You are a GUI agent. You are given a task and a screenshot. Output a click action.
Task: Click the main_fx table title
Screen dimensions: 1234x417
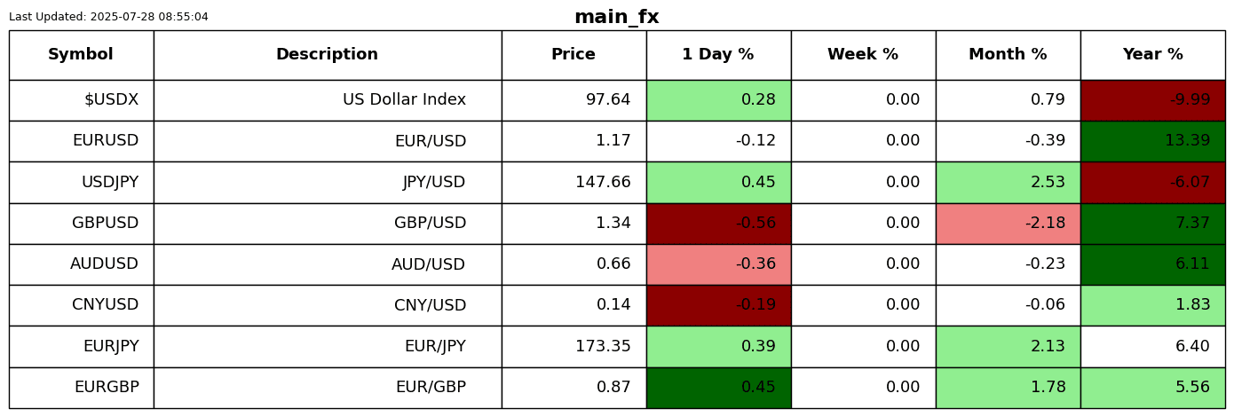coord(616,17)
